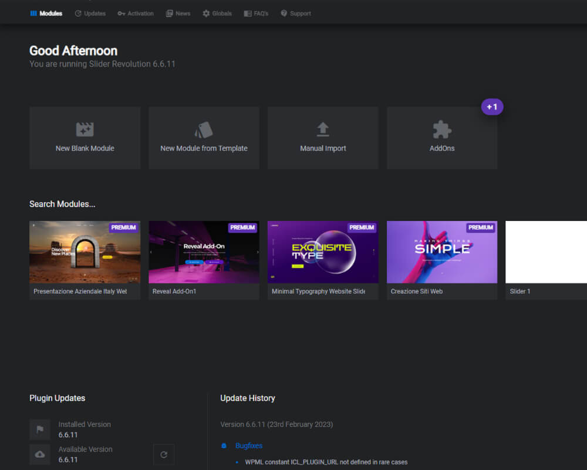Click the refresh check for updates button

(164, 455)
